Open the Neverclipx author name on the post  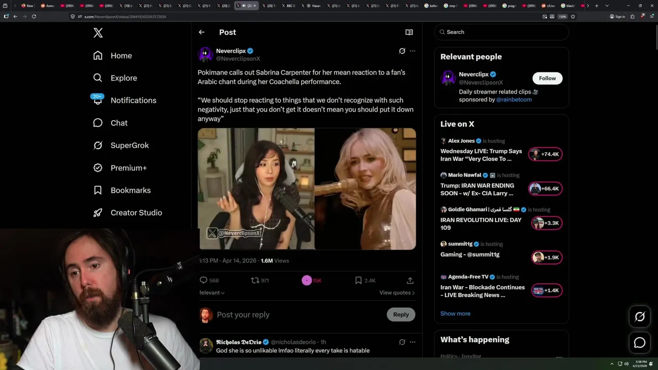click(x=231, y=51)
